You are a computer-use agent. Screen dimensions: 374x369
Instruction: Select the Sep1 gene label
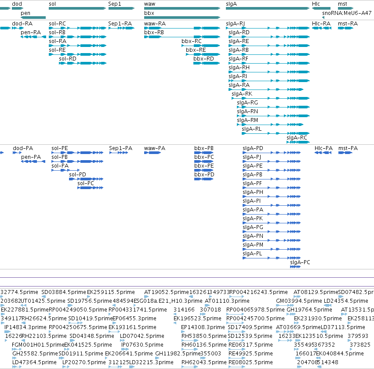pyautogui.click(x=115, y=4)
